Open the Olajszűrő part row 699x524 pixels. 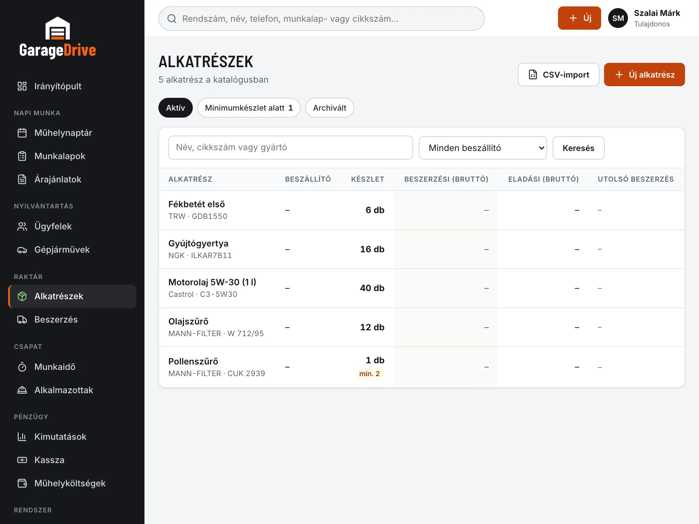pos(422,327)
